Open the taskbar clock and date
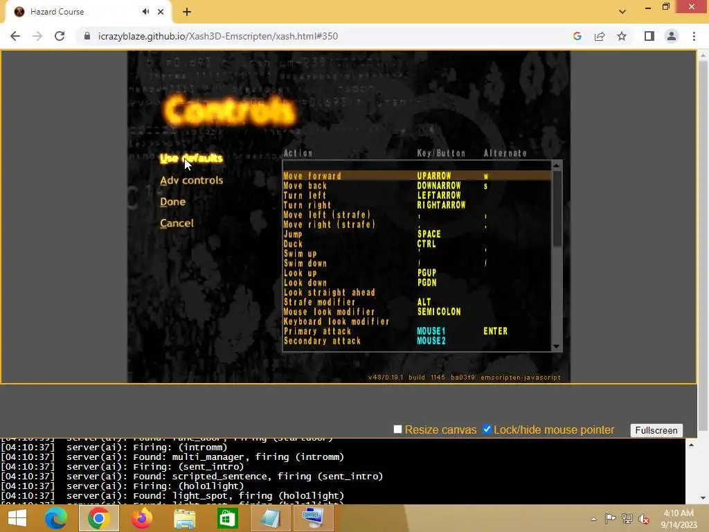The width and height of the screenshot is (709, 532). (679, 519)
